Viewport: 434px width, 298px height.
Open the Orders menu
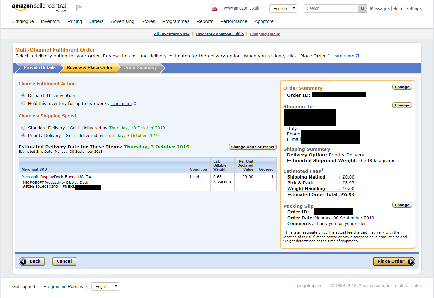(96, 21)
